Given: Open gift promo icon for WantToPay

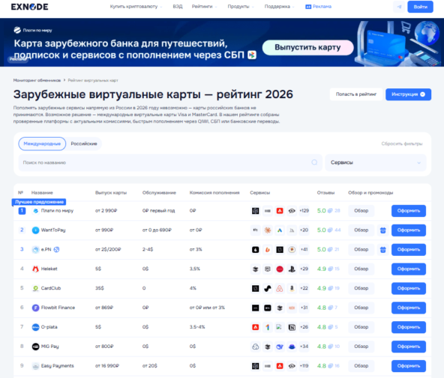Looking at the screenshot, I should point(382,231).
